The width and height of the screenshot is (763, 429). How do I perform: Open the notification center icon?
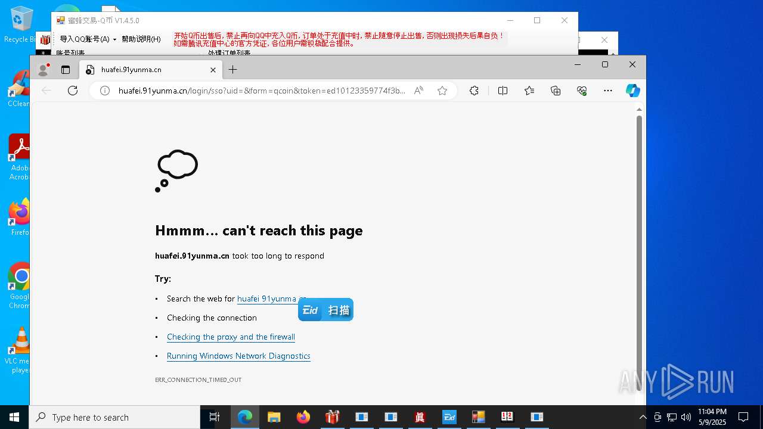[x=743, y=417]
